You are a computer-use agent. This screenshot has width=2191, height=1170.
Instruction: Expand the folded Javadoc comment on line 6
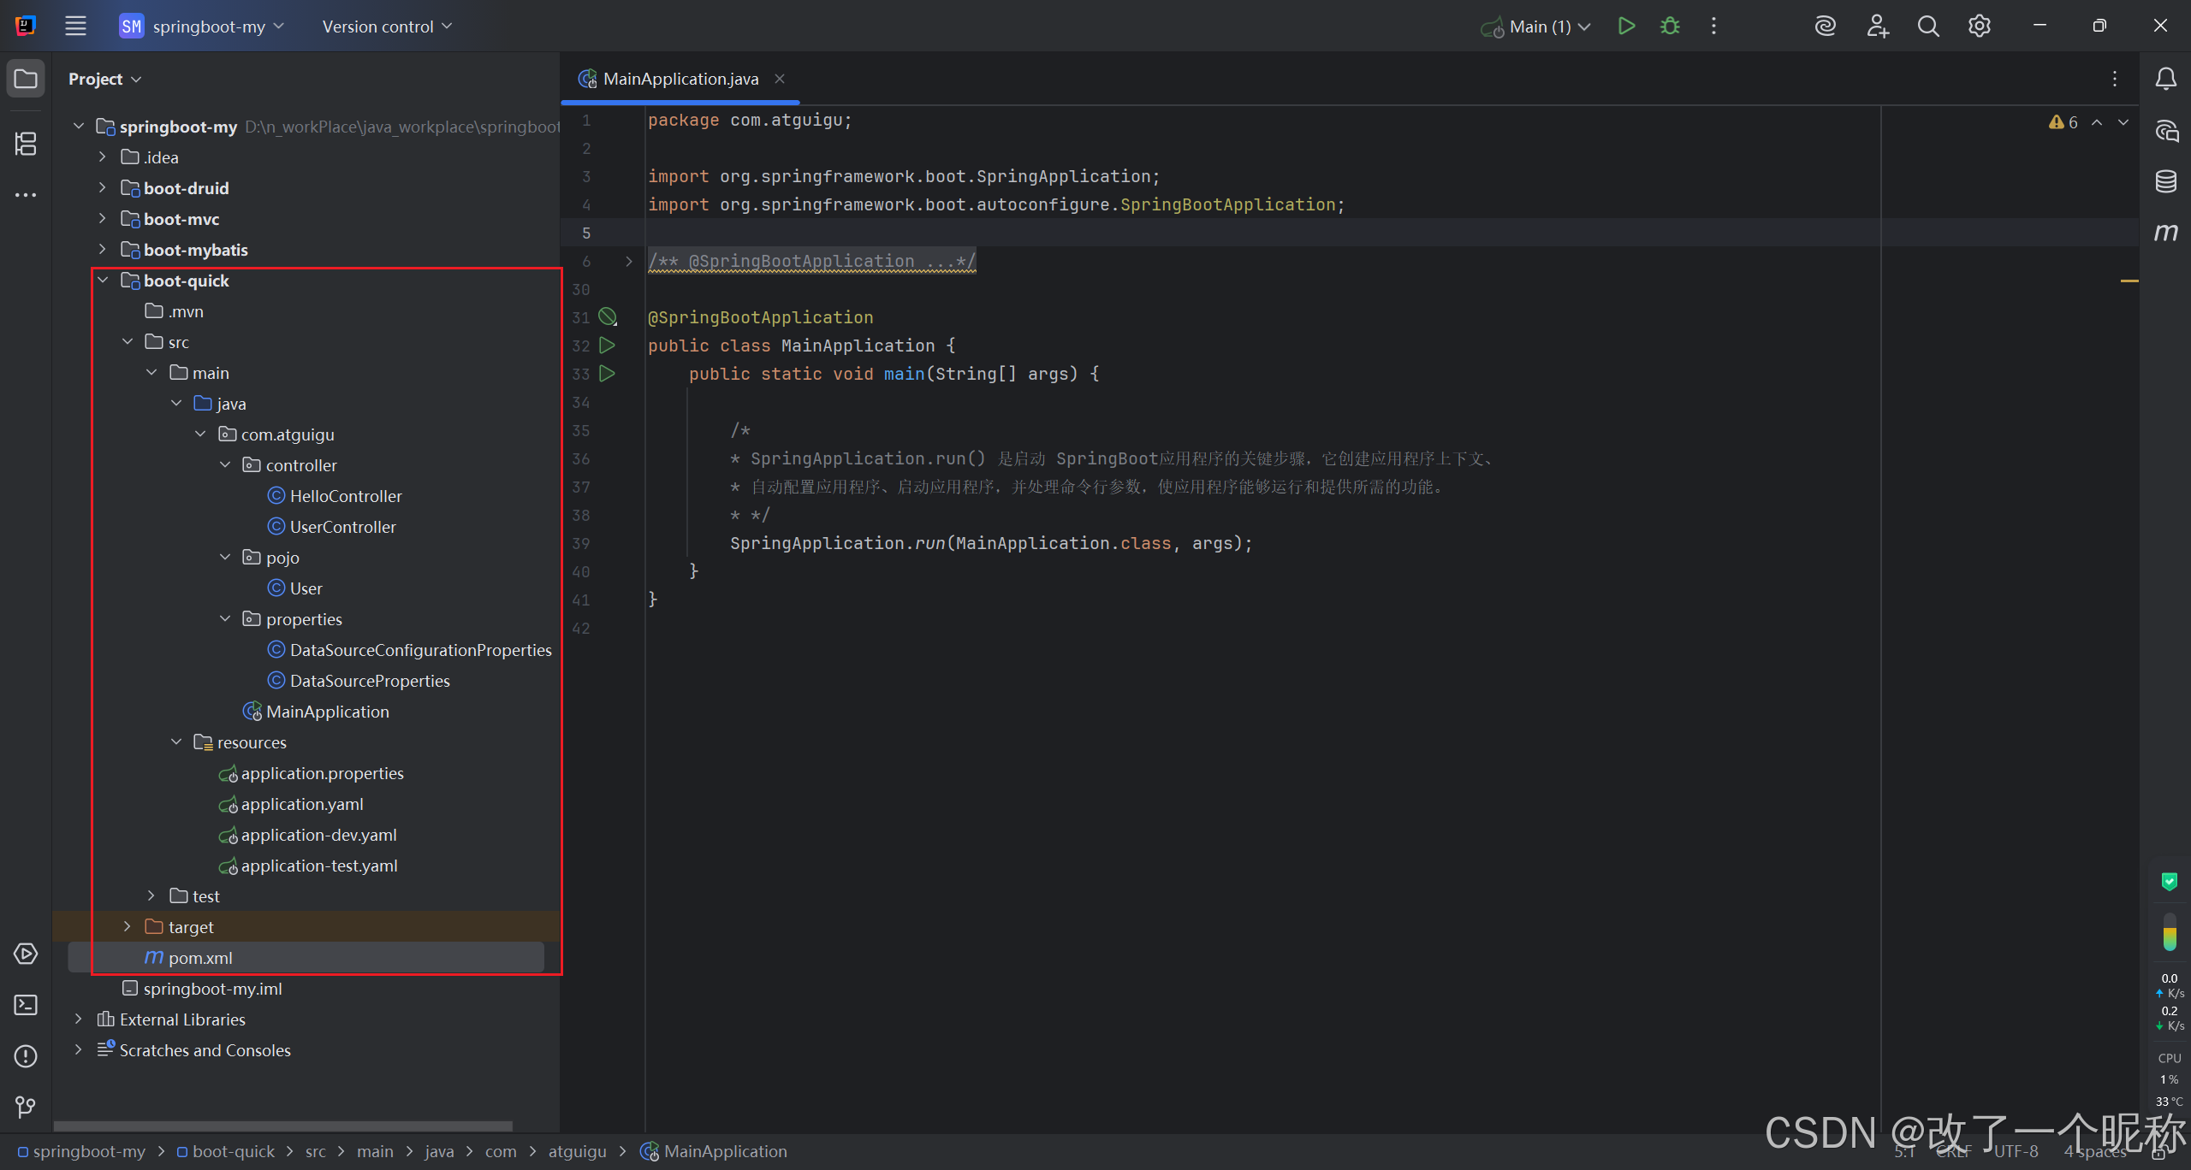(629, 262)
